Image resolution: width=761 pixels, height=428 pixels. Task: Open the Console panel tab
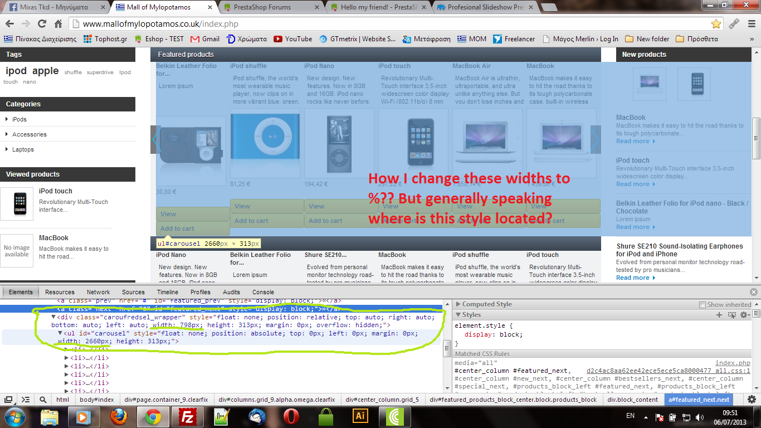click(x=263, y=292)
